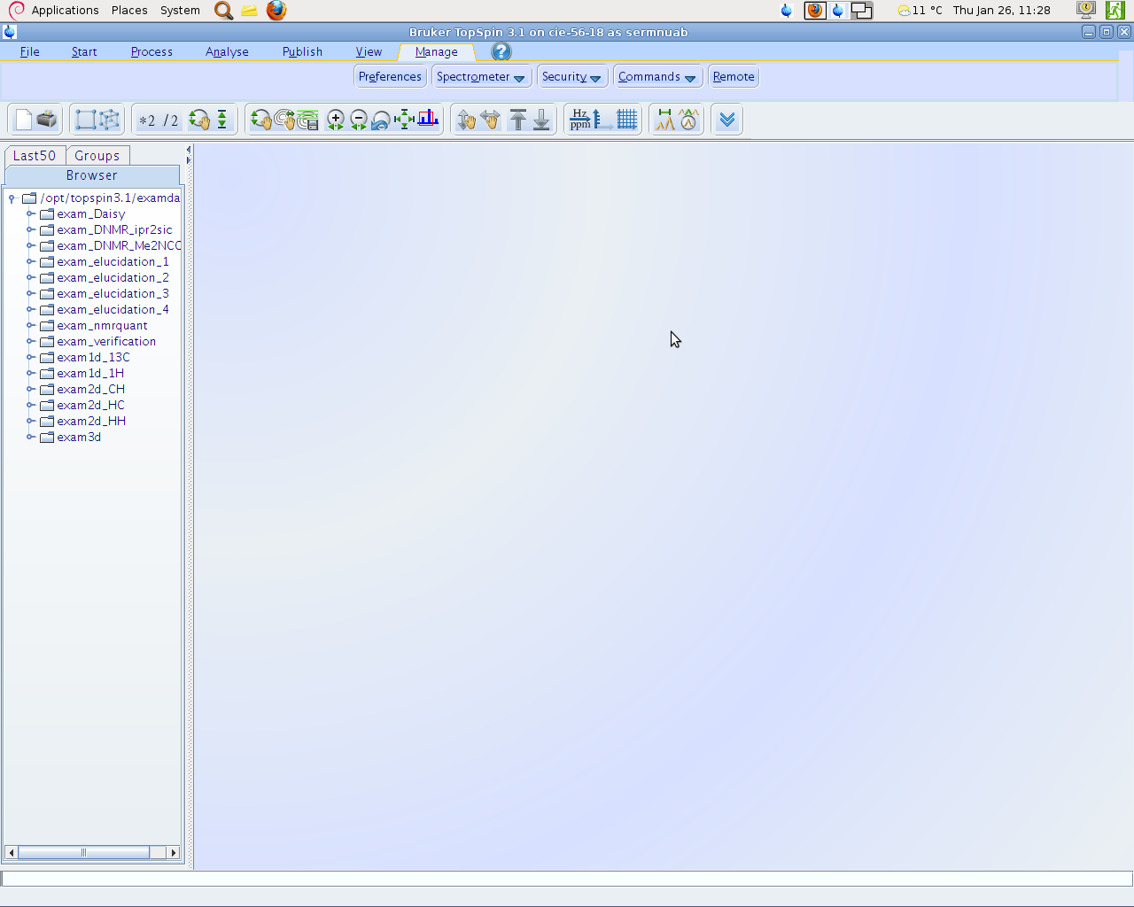Click the browser horizontal scrollbar thumb

coord(83,852)
